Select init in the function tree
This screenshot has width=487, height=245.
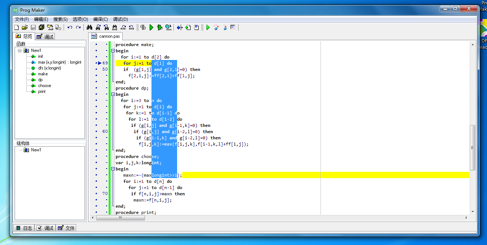point(40,56)
